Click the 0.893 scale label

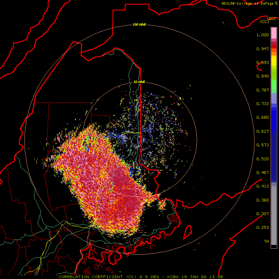263,62
